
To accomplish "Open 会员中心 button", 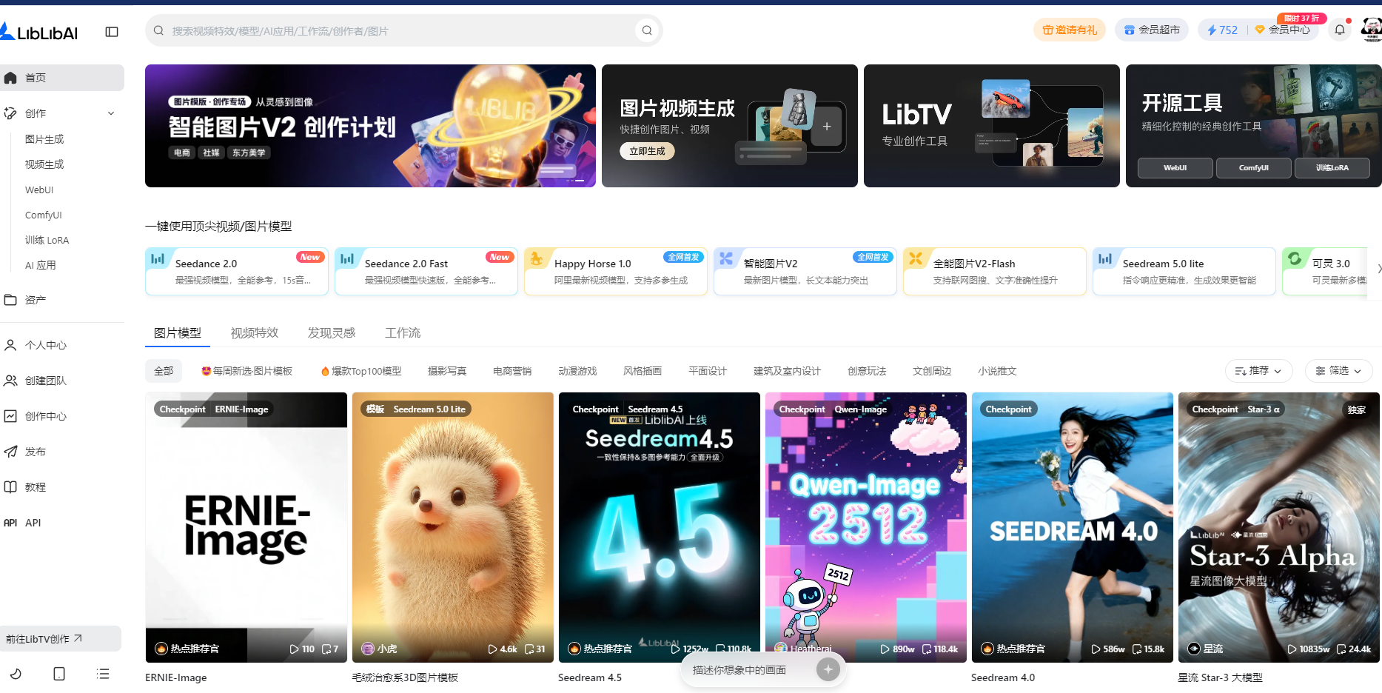I will click(1284, 30).
